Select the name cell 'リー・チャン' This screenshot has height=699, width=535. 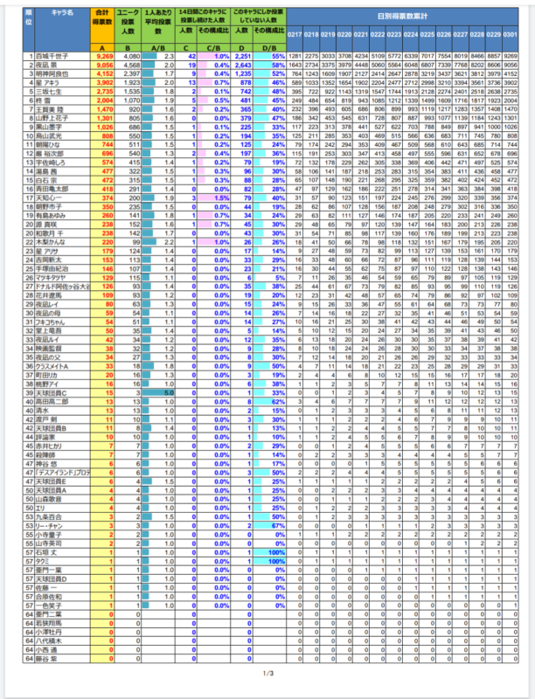pyautogui.click(x=62, y=526)
